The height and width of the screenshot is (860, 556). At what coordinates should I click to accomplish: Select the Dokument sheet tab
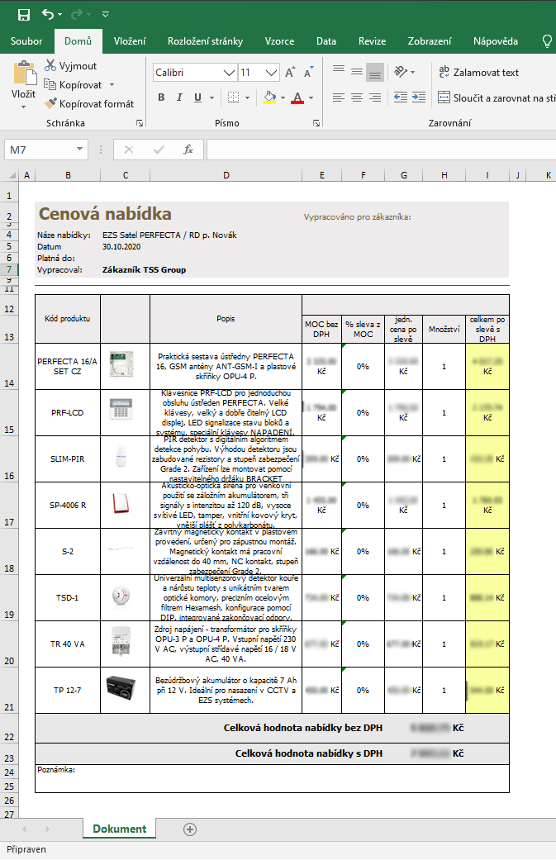point(119,829)
